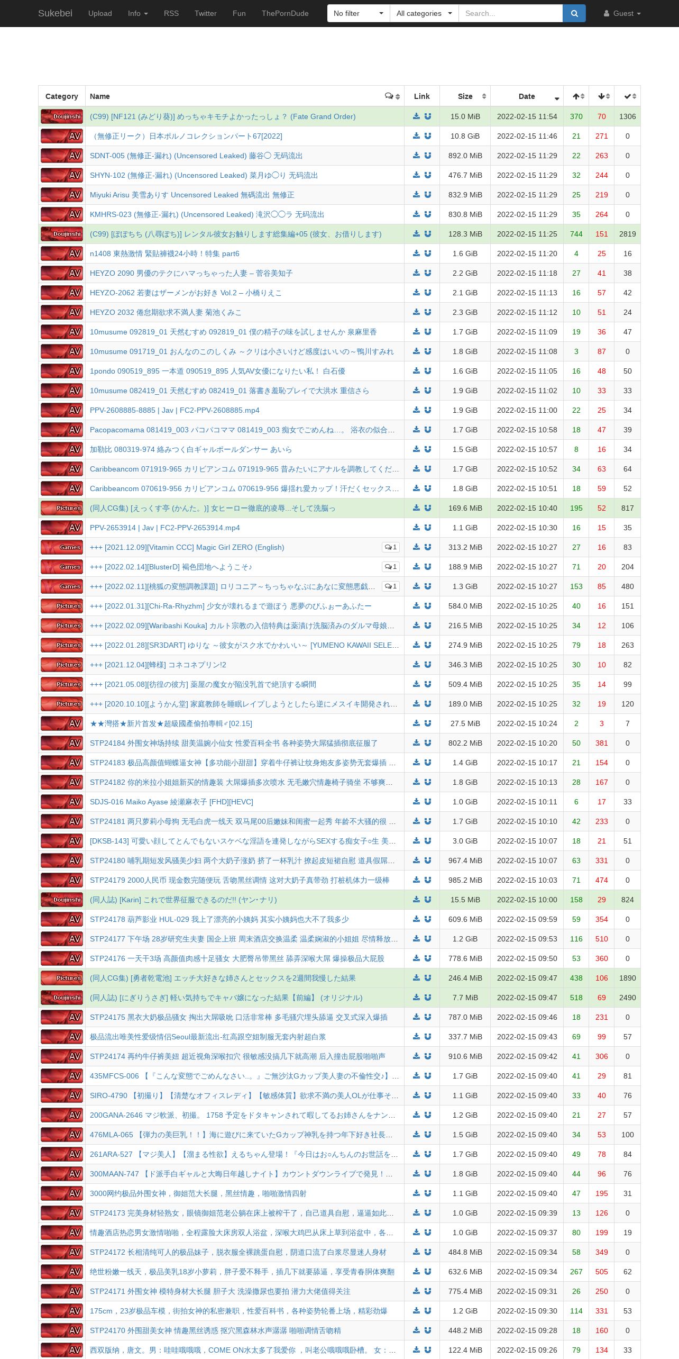This screenshot has height=1359, width=679.
Task: Click completed count 2819
Action: [628, 234]
